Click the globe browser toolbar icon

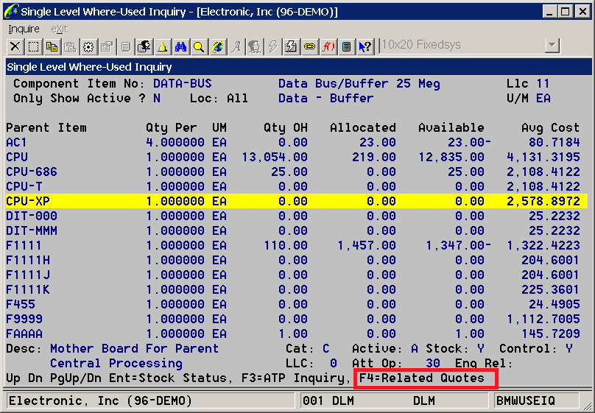(x=217, y=46)
